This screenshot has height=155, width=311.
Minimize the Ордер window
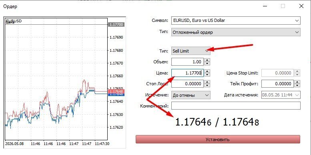[265, 6]
